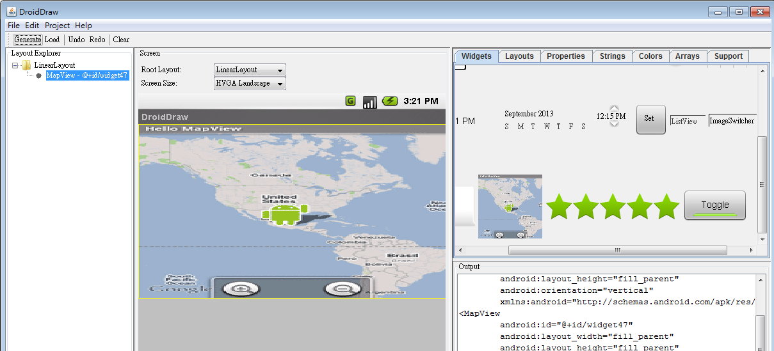Click widgets panel scroll right arrow

750,250
